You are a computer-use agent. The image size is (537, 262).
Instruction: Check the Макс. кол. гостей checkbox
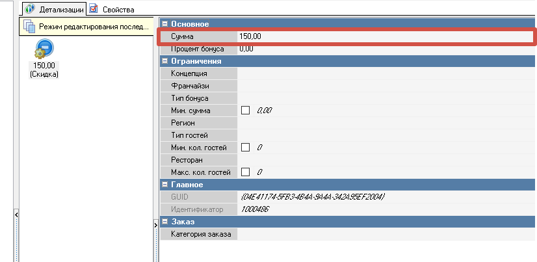[245, 172]
